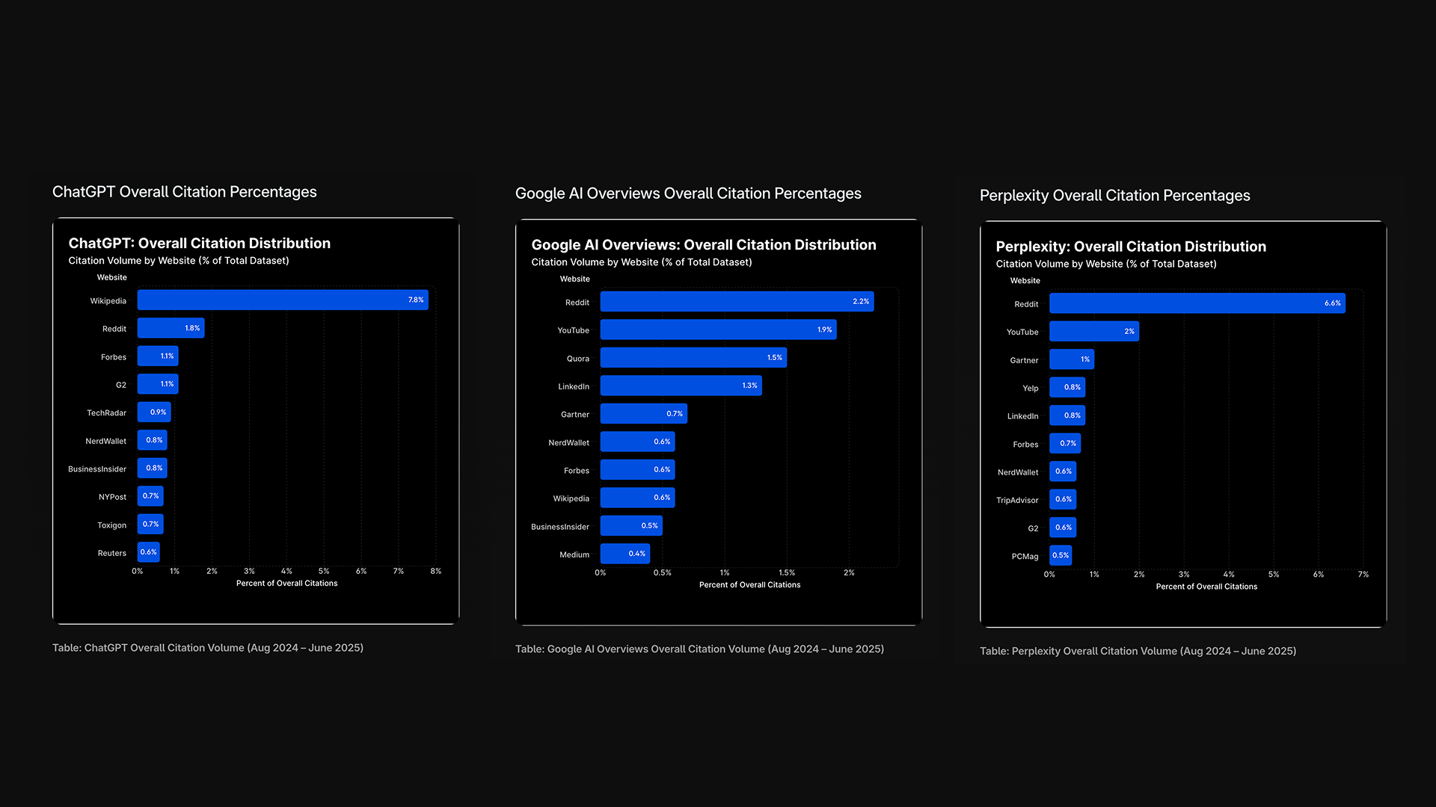1436x807 pixels.
Task: Click the YouTube 1.9% bar in Google chart
Action: coord(719,330)
